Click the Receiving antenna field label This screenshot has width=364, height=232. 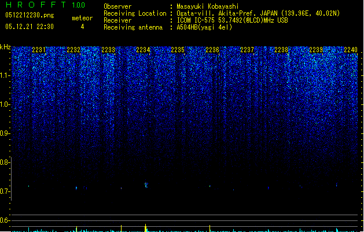point(133,27)
